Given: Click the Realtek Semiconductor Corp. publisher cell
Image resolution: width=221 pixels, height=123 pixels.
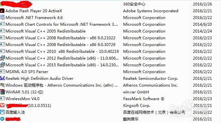Looking at the screenshot, I should [x=151, y=78].
